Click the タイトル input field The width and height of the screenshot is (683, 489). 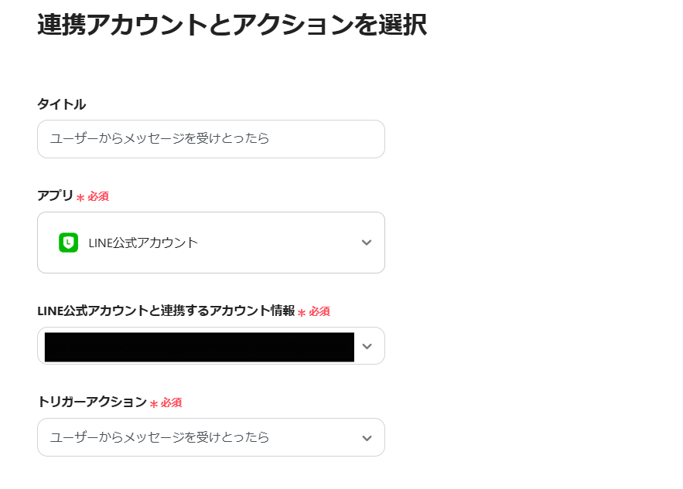[210, 139]
